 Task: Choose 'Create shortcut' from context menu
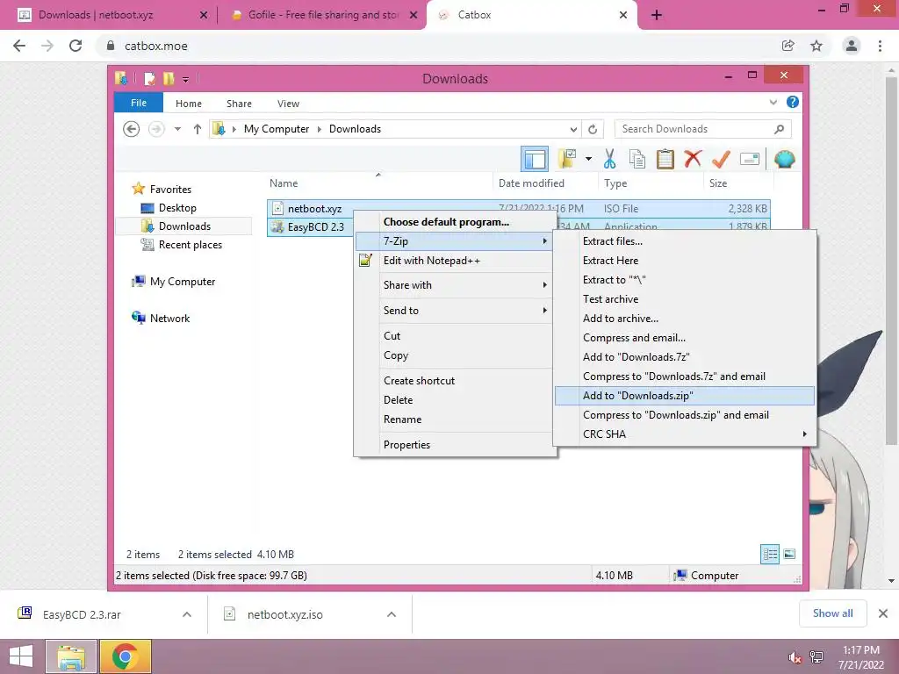[x=456, y=381]
